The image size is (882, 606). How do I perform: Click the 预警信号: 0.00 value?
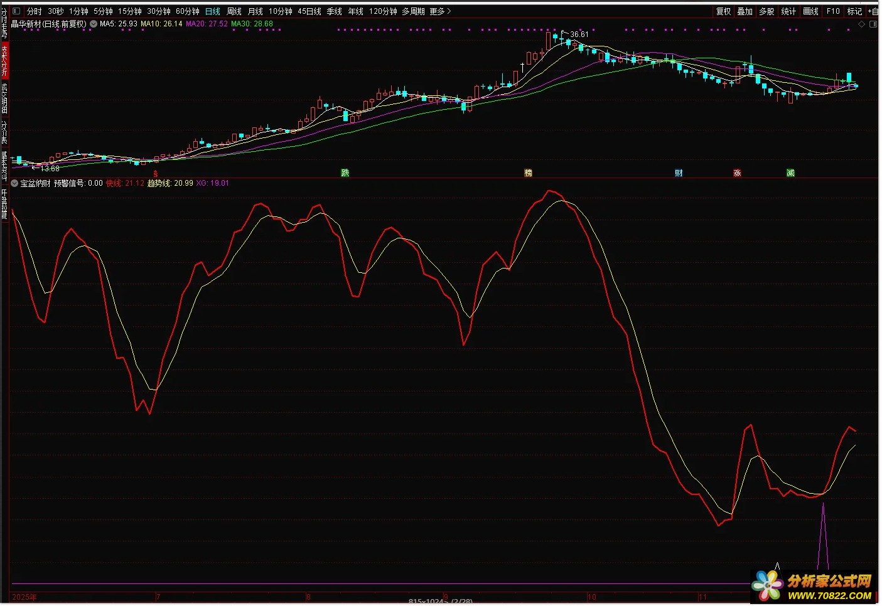tap(78, 183)
